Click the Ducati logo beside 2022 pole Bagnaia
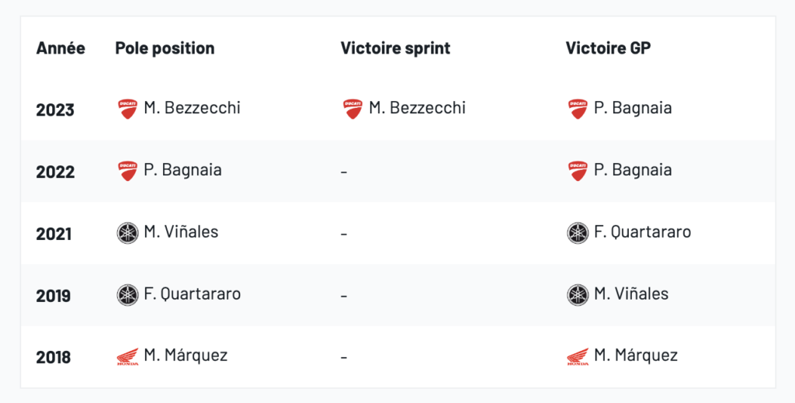The height and width of the screenshot is (403, 795). [127, 171]
